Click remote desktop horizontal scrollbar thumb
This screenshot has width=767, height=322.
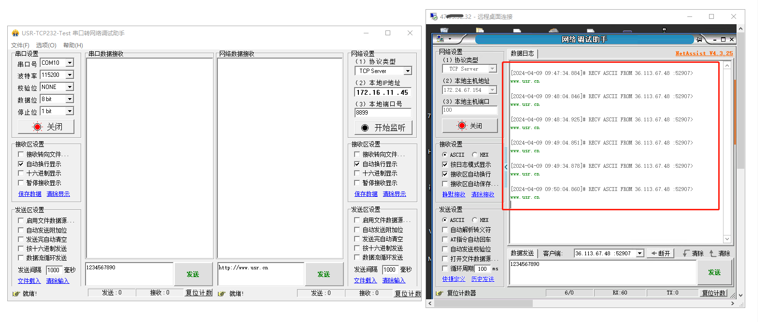click(483, 304)
